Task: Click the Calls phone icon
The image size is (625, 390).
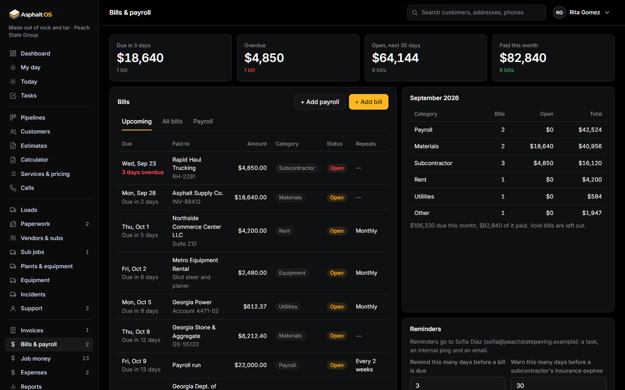Action: (13, 188)
